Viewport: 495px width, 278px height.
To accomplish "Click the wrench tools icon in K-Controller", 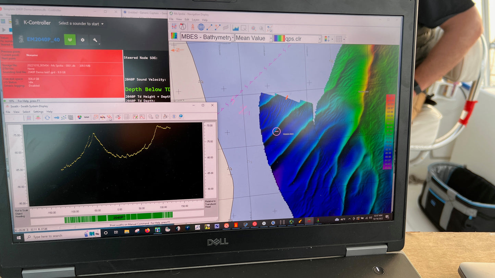I will (x=95, y=40).
